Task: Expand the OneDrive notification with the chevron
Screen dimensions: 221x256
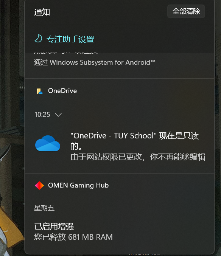Action: [x=58, y=115]
